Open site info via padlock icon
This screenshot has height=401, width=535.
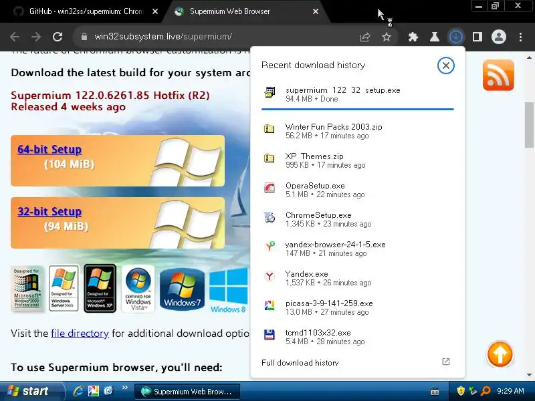(84, 37)
